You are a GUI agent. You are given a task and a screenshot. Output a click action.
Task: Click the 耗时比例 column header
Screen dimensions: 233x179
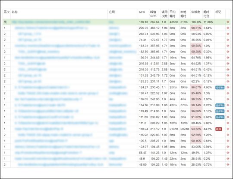tap(206, 14)
